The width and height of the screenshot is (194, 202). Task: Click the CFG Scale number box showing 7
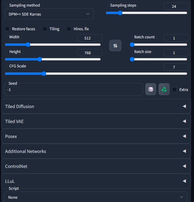(176, 67)
